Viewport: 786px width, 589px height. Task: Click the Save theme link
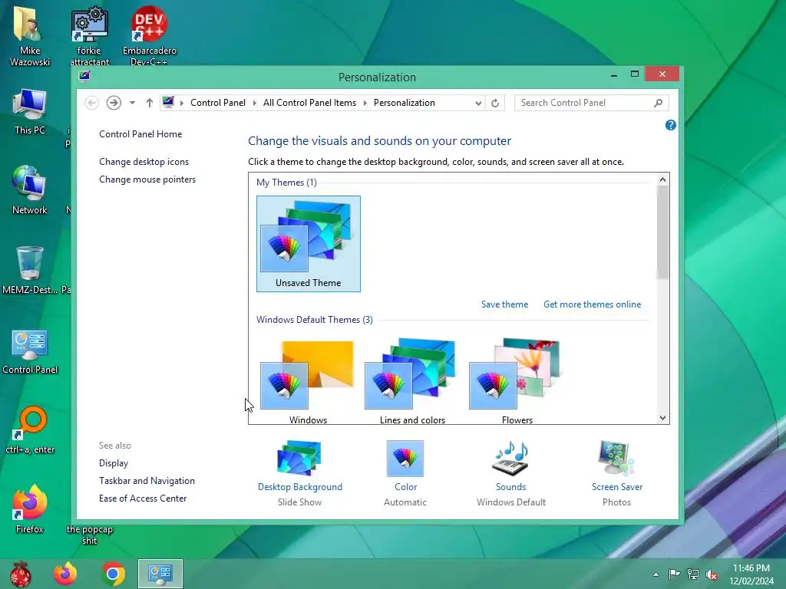[x=504, y=304]
